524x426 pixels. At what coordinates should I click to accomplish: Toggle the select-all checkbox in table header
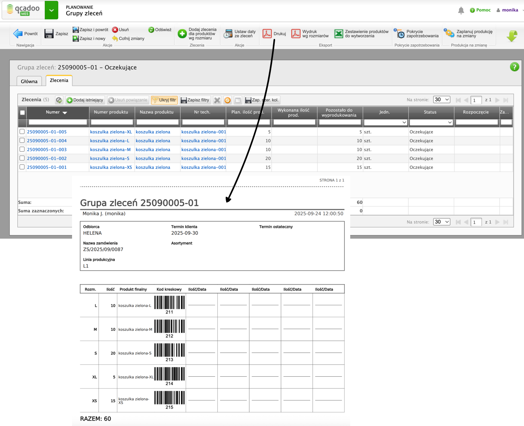point(22,113)
